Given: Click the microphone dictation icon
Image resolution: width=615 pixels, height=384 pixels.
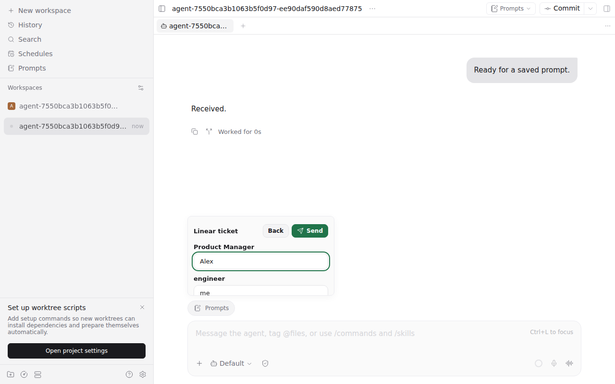Looking at the screenshot, I should coord(554,363).
